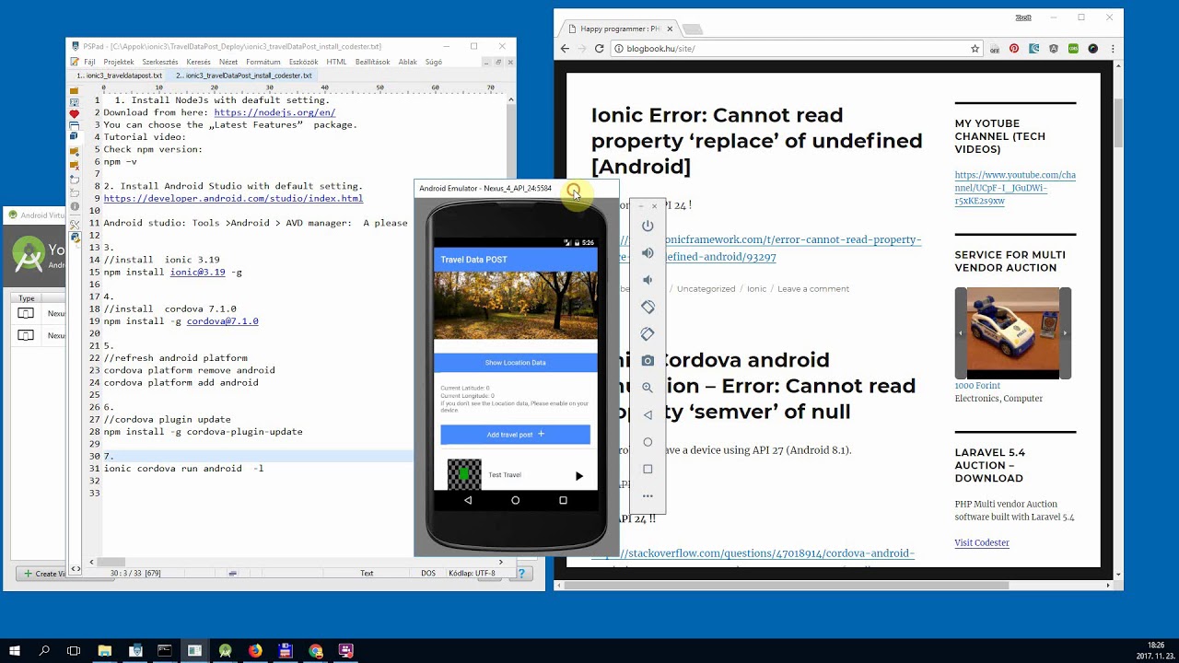Open PSPad Keresés menu
Viewport: 1179px width, 663px height.
click(x=198, y=62)
